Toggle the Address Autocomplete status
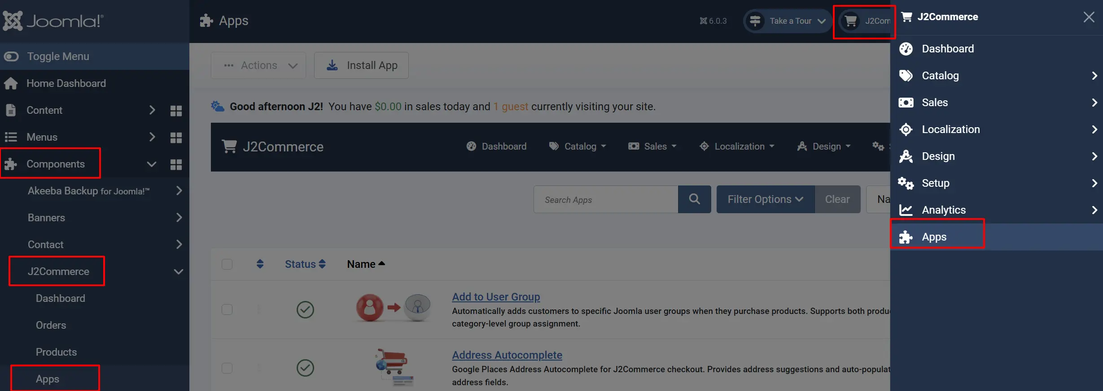This screenshot has height=391, width=1103. click(x=305, y=368)
